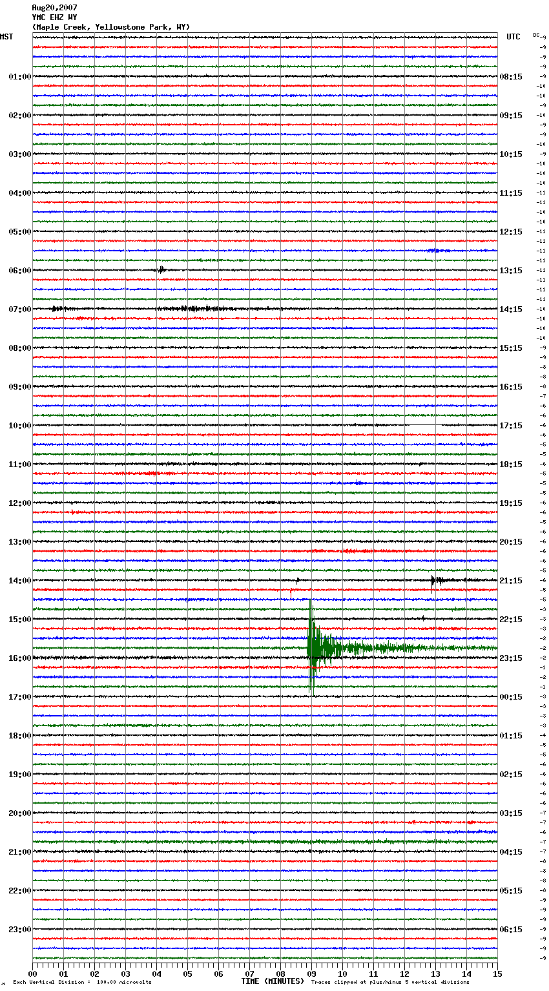Click the '05:00' MST time label

pyautogui.click(x=20, y=232)
